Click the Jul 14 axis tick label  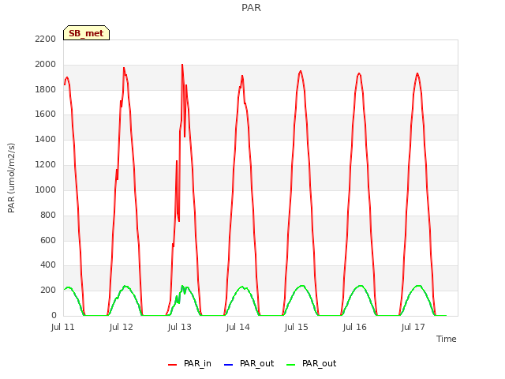pyautogui.click(x=238, y=328)
